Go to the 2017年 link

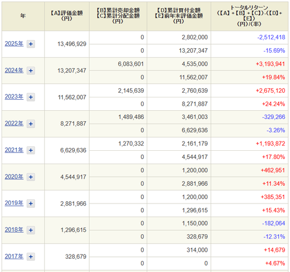pos(14,256)
